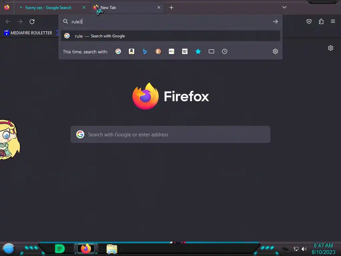Click the URL bar containing rule3
Screen dimensions: 341x256
pyautogui.click(x=170, y=22)
